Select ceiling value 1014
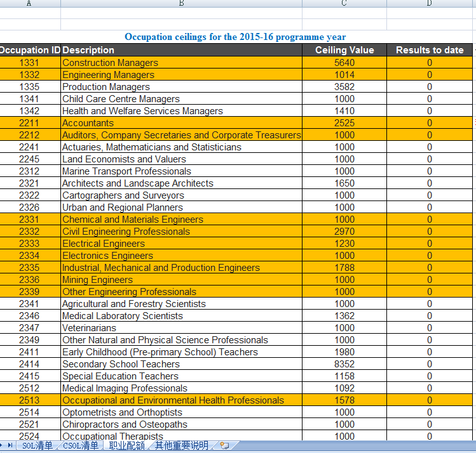The height and width of the screenshot is (453, 476). [x=344, y=75]
